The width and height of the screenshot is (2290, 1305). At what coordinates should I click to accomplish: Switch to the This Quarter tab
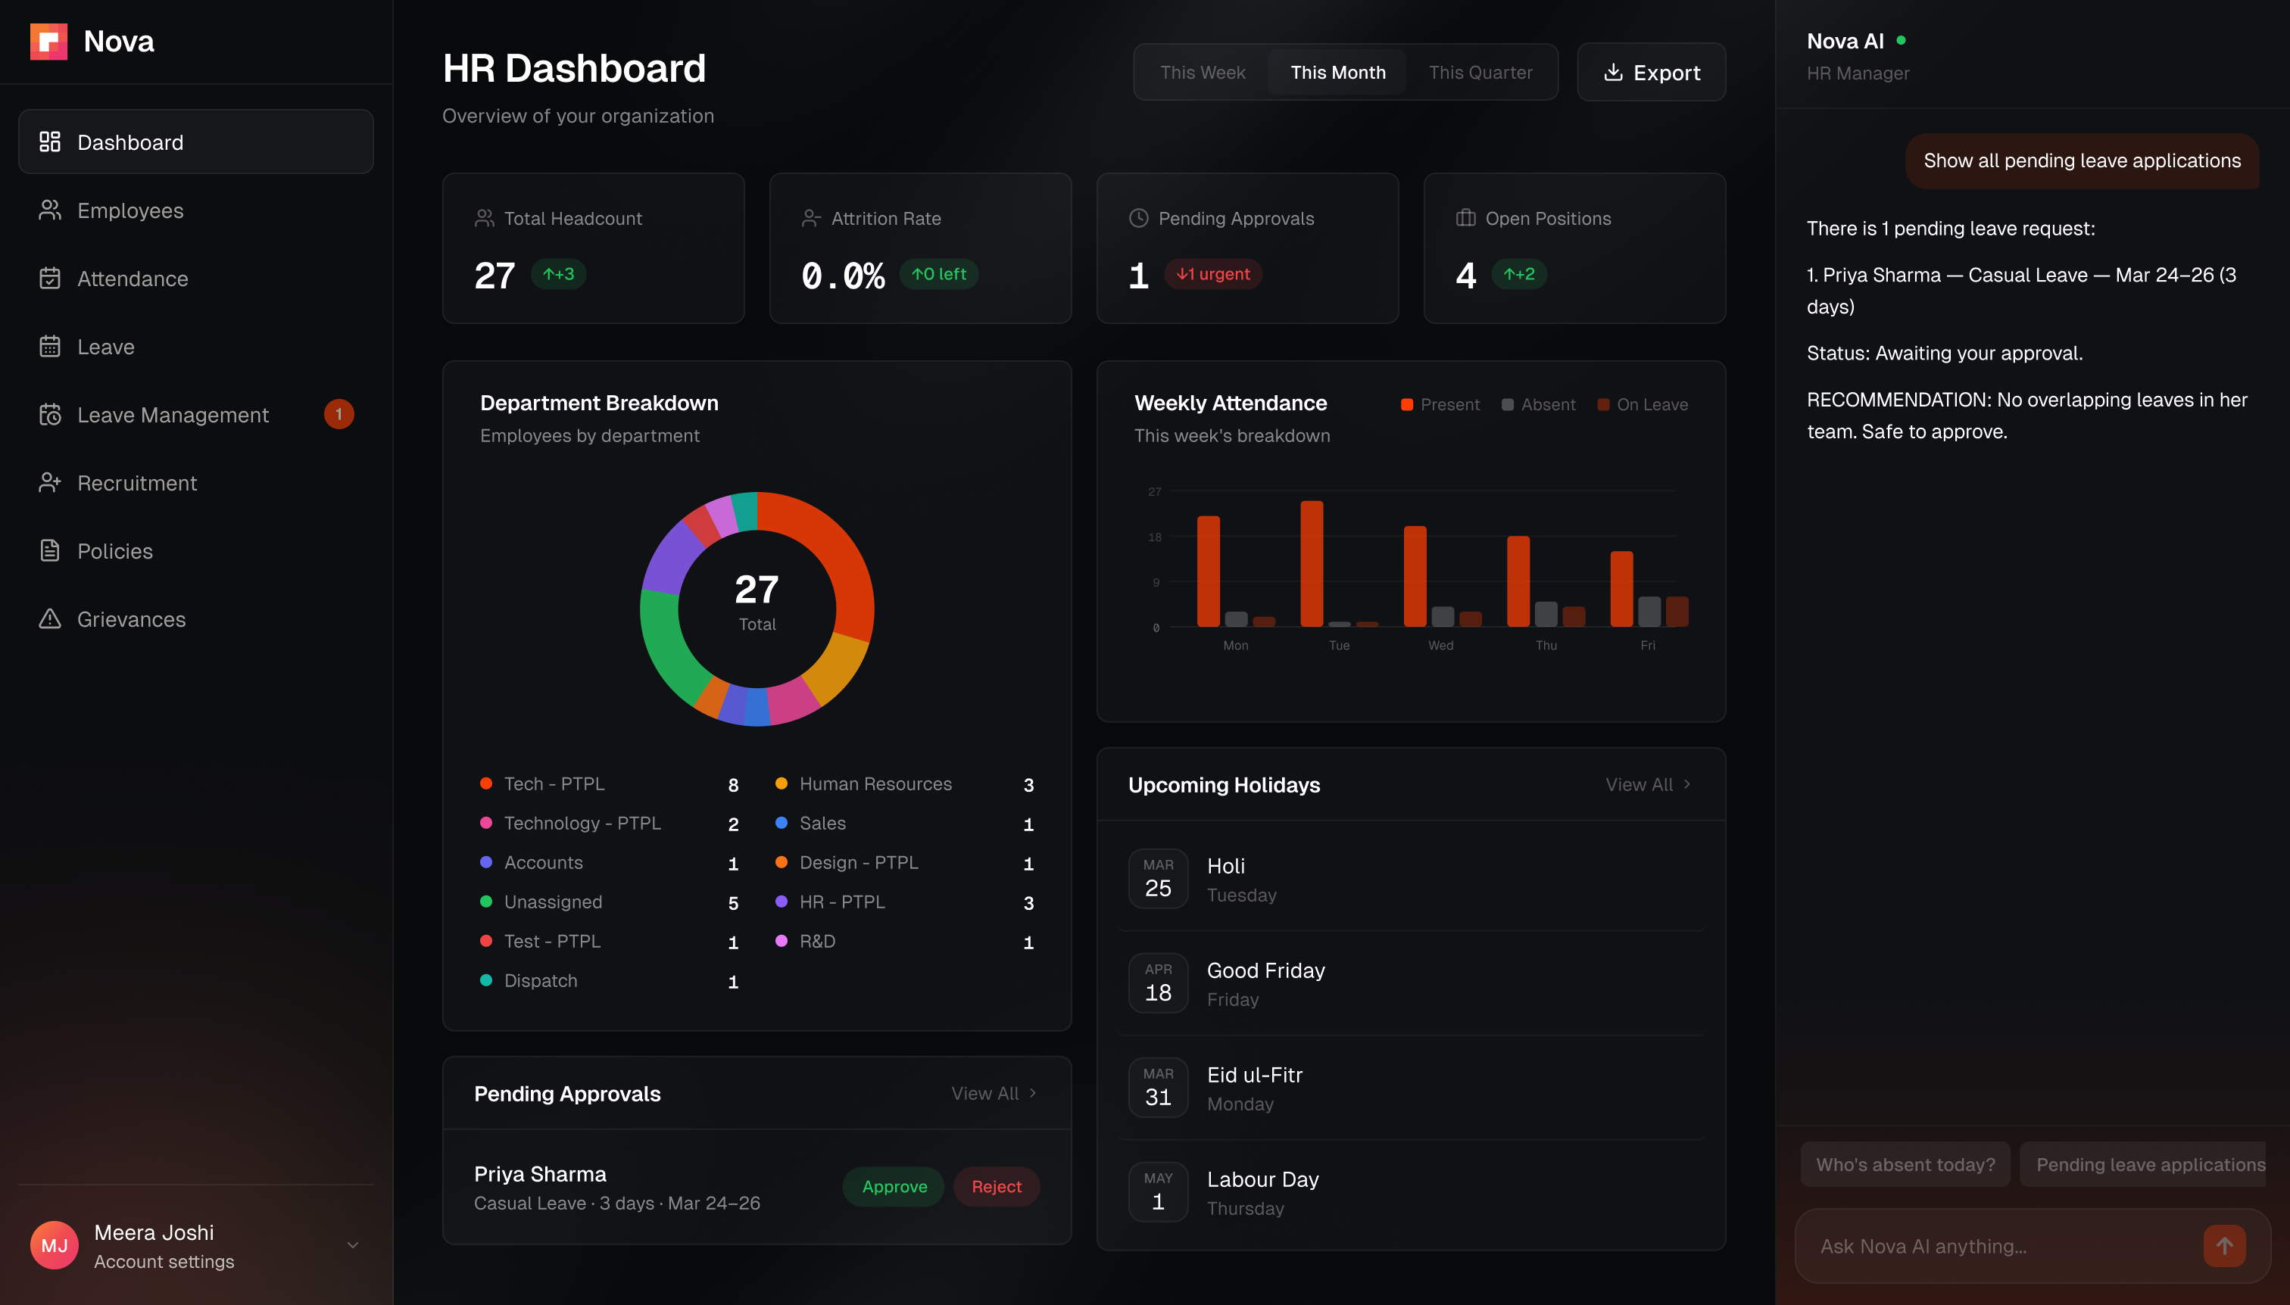tap(1480, 73)
